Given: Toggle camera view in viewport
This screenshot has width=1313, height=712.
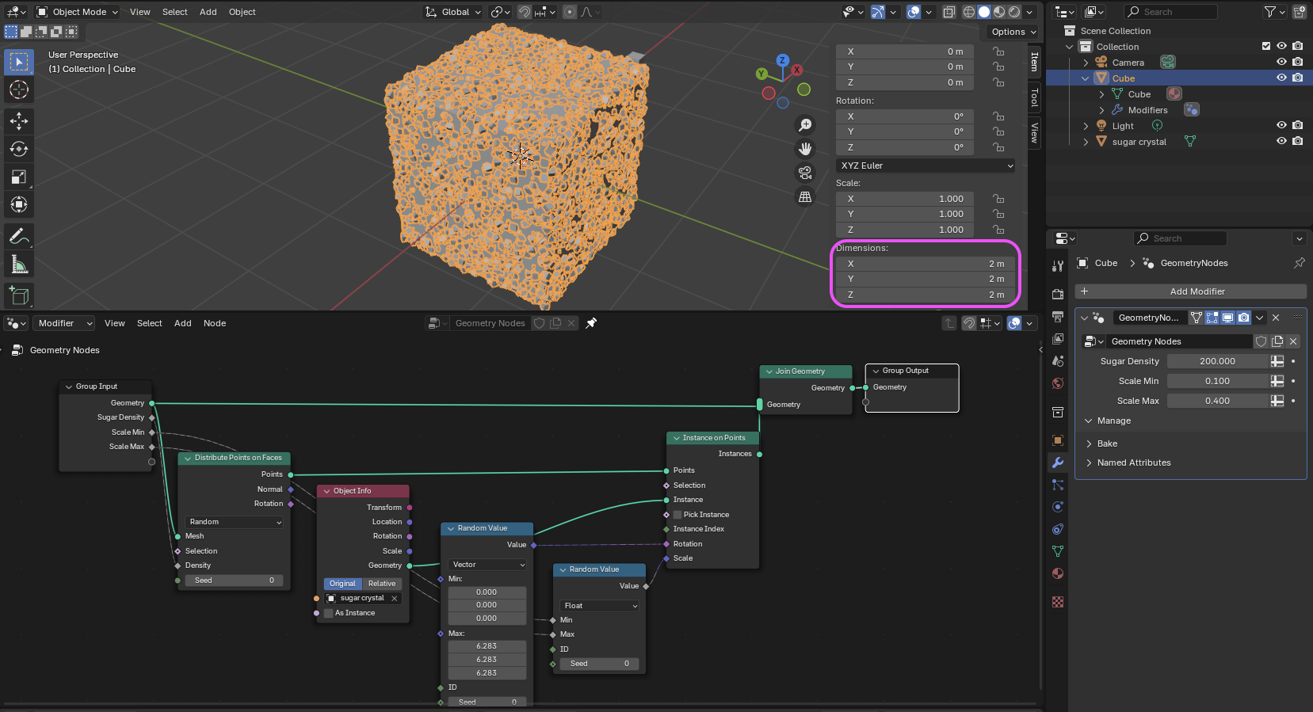Looking at the screenshot, I should click(805, 173).
